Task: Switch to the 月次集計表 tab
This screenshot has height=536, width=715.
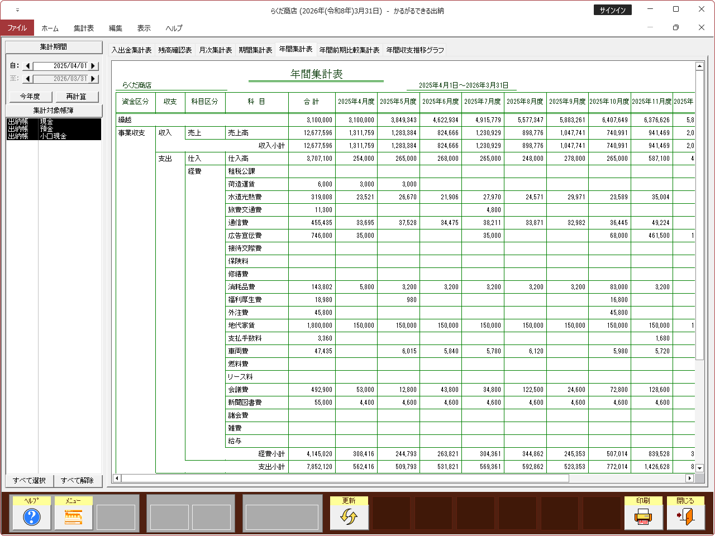Action: (x=215, y=50)
